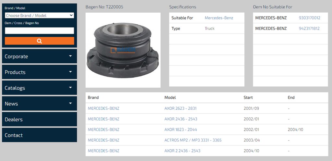
Task: Open the Choose Brand / Model dropdown
Action: coord(39,16)
